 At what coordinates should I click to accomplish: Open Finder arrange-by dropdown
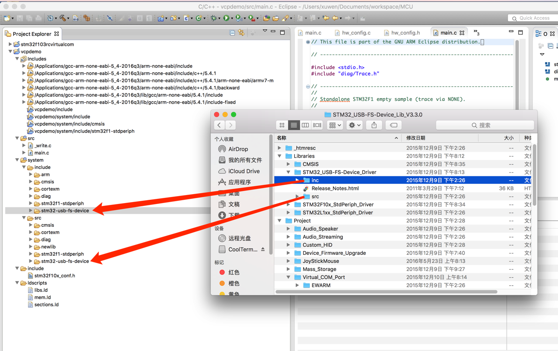click(335, 125)
